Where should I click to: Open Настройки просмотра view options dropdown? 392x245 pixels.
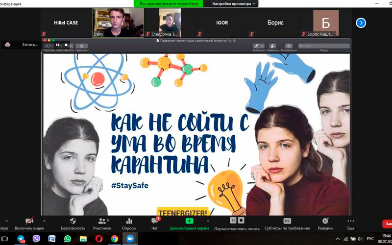234,4
